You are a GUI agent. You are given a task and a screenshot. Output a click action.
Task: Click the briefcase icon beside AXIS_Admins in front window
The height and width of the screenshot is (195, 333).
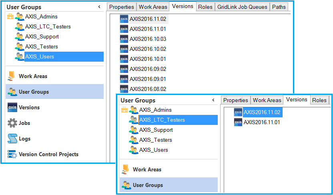coord(124,110)
